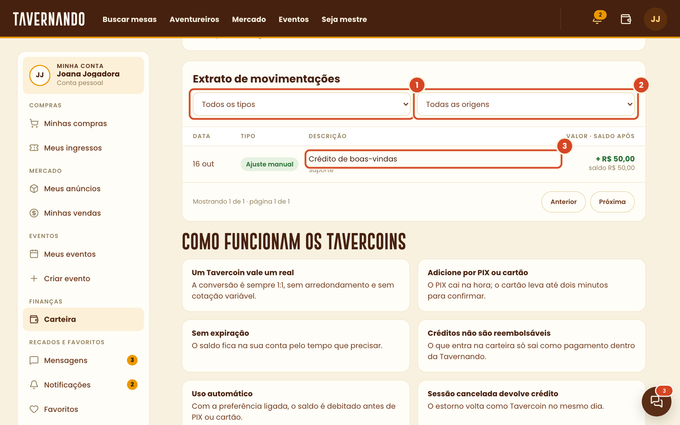680x425 pixels.
Task: Open Notificações in sidebar
Action: click(x=84, y=385)
